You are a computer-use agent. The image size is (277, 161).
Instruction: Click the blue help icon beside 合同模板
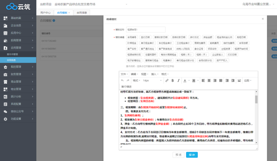point(54,20)
